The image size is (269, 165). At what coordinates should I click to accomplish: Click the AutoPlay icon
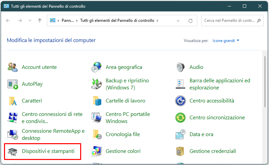click(12, 84)
